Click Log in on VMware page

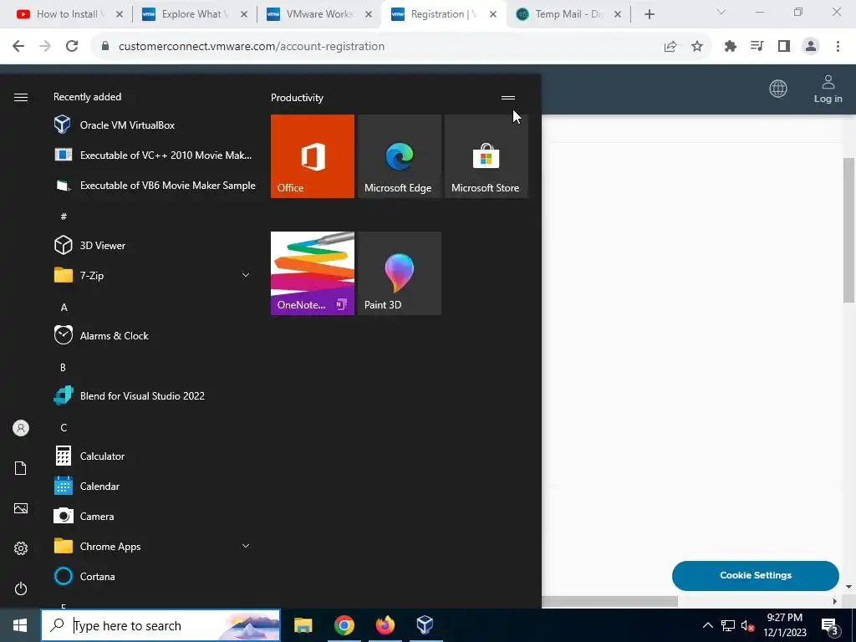tap(828, 89)
